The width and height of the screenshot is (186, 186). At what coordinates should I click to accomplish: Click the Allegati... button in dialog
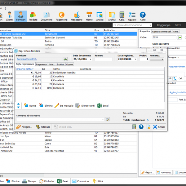click(x=24, y=127)
